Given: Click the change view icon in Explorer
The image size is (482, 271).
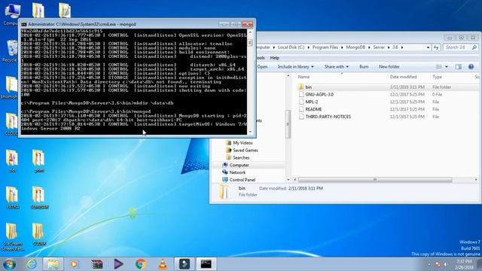Looking at the screenshot, I should tap(439, 67).
